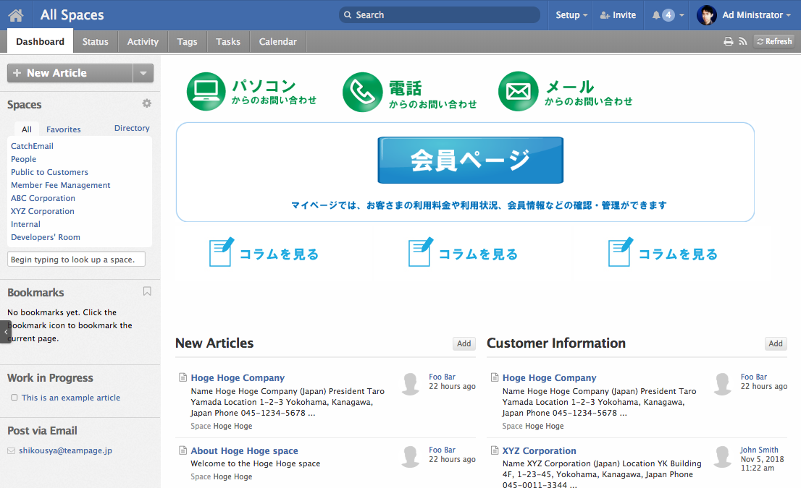The image size is (801, 488).
Task: Open the Setup dropdown menu
Action: tap(571, 15)
